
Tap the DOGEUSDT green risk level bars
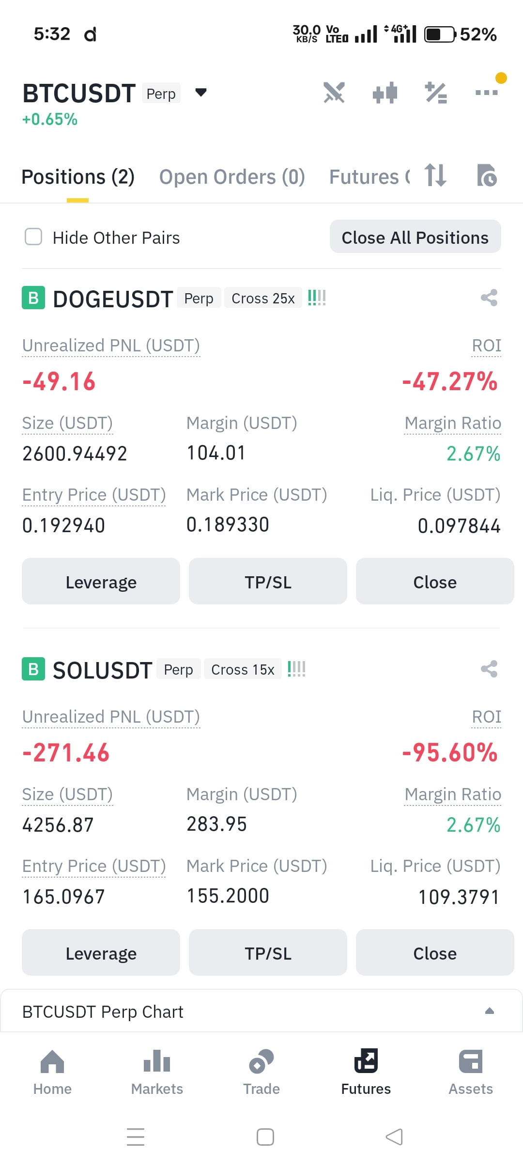[317, 298]
